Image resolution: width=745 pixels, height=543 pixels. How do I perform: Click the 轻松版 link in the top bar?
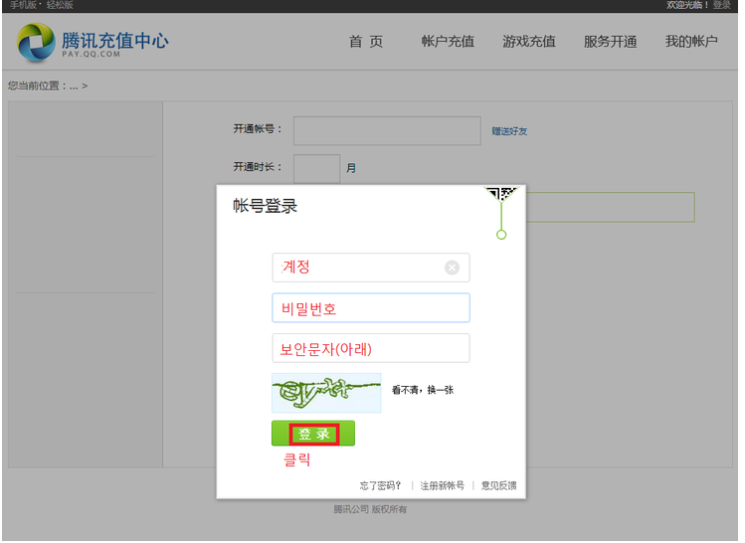click(x=60, y=5)
